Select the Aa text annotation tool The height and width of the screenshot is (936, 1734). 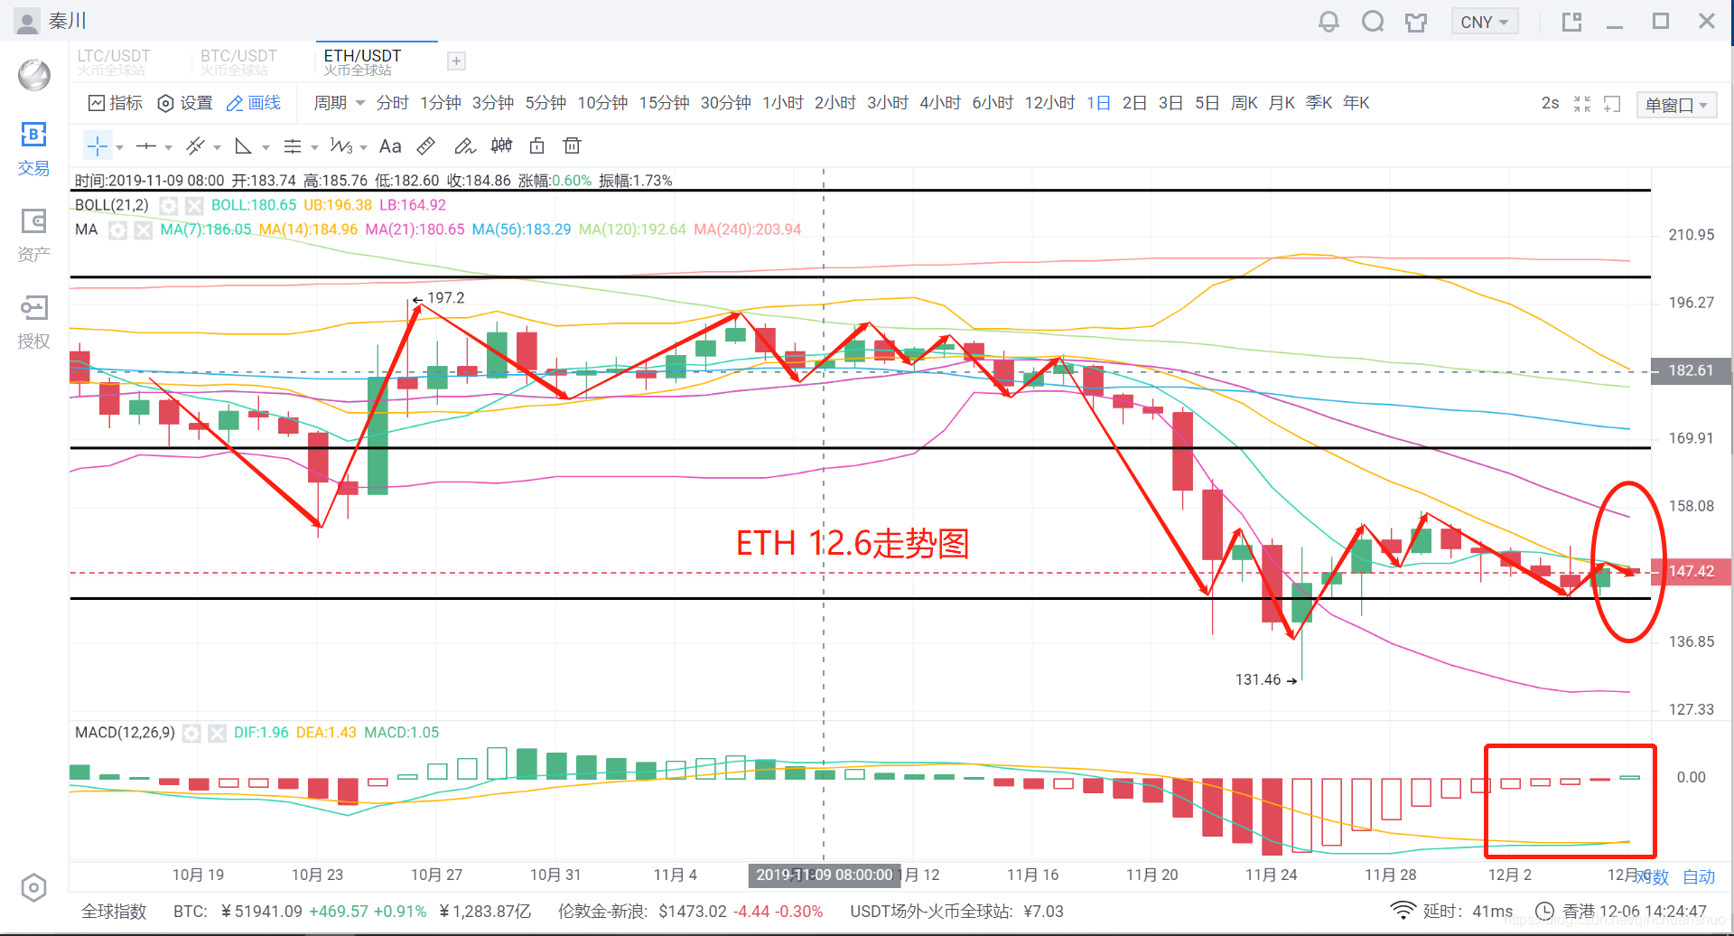coord(390,146)
